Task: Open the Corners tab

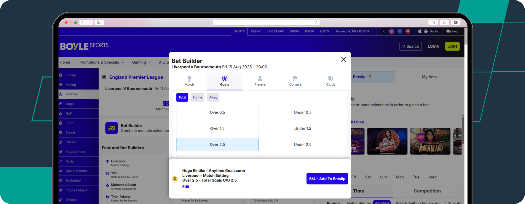Action: [295, 81]
